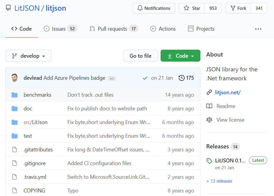View the 175 commits history
The height and width of the screenshot is (196, 274).
186,78
